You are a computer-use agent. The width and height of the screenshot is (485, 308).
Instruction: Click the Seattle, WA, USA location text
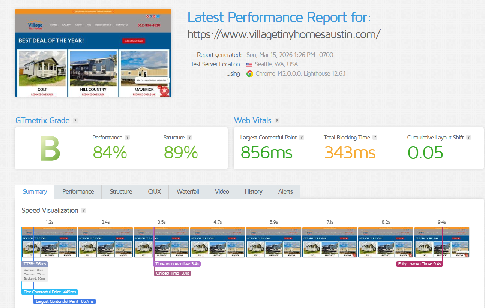[276, 64]
